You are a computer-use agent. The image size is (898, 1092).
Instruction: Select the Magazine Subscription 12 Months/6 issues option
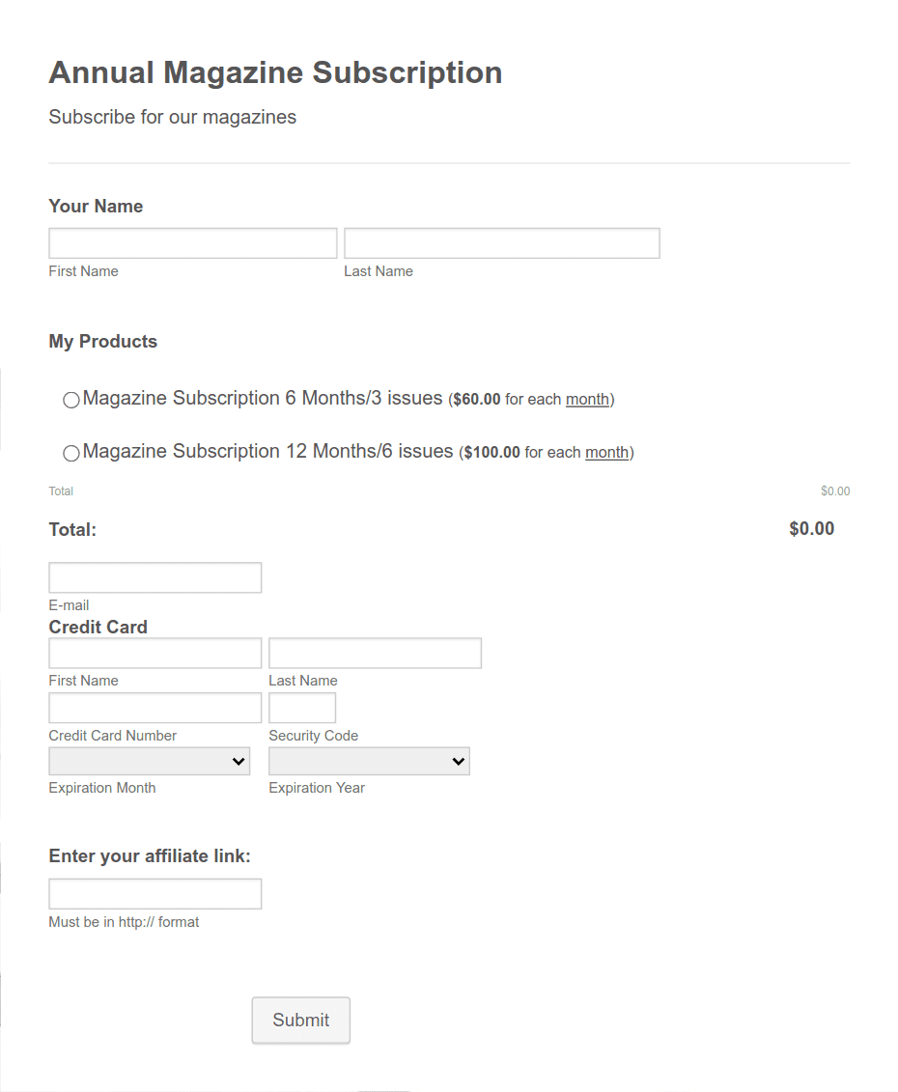point(70,452)
